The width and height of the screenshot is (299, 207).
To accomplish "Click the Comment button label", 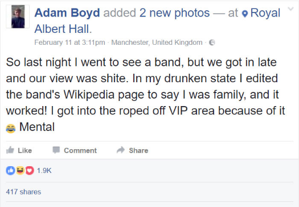I will [80, 150].
